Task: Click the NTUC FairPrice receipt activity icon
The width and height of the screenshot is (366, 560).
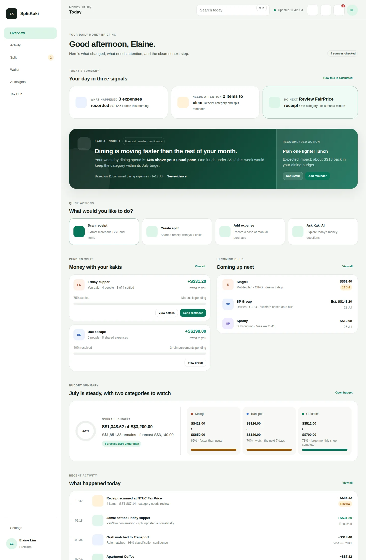Action: pyautogui.click(x=98, y=501)
